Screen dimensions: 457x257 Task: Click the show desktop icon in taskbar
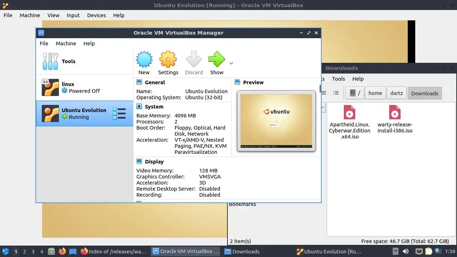click(x=73, y=252)
